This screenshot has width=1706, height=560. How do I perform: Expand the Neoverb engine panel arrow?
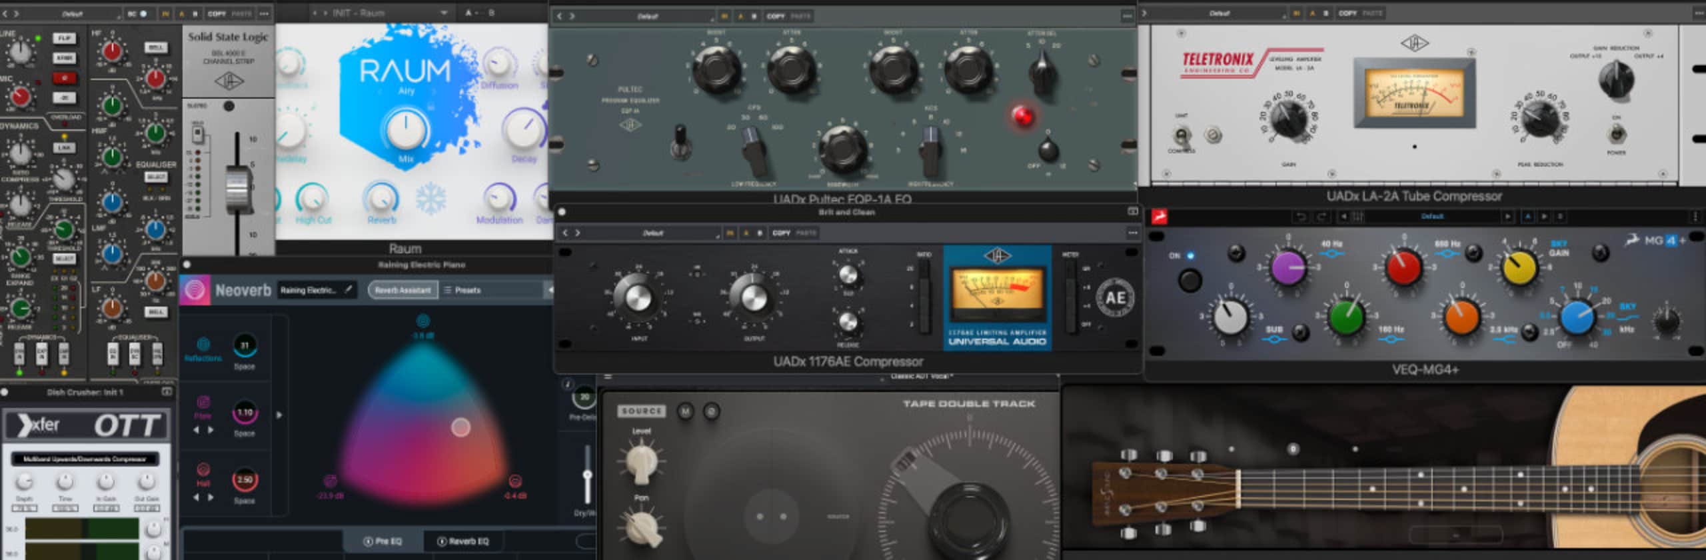(x=279, y=415)
